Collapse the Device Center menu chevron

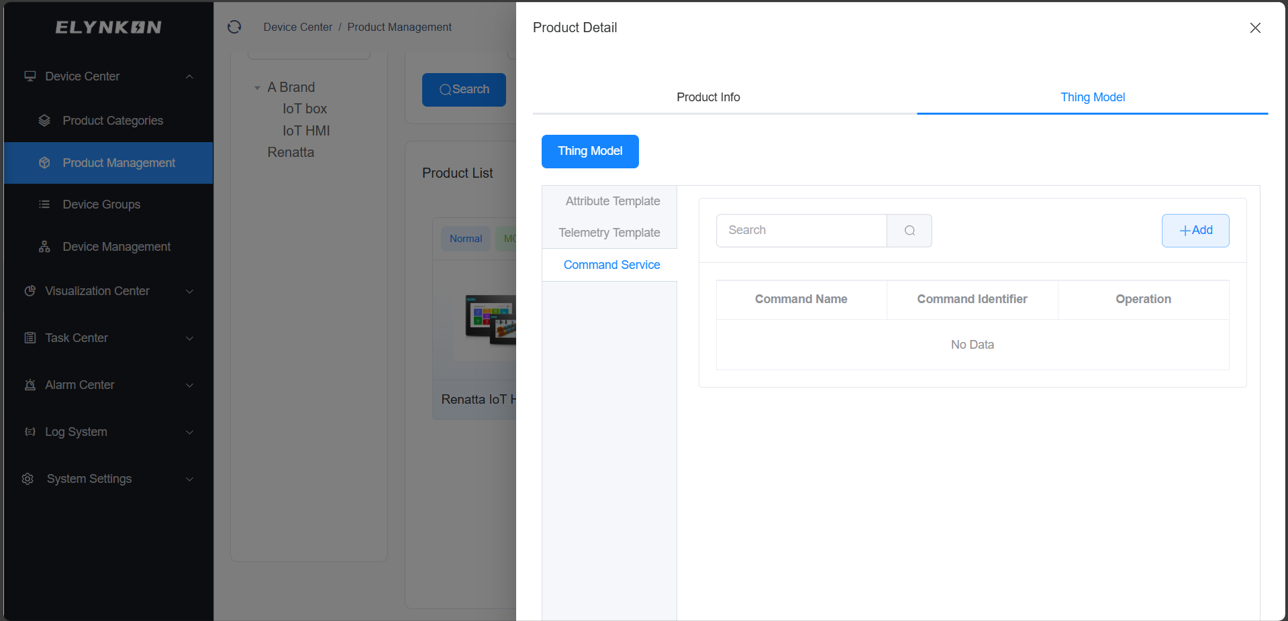tap(189, 76)
